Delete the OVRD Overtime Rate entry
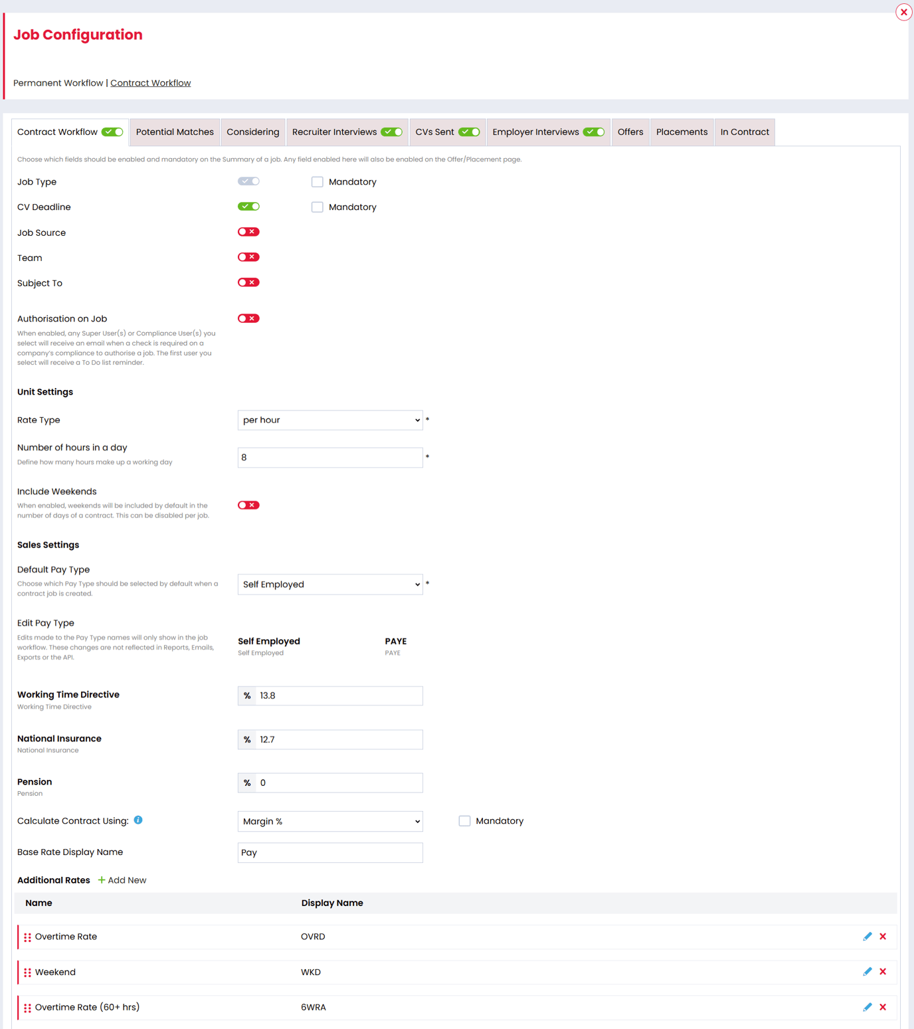 coord(883,936)
